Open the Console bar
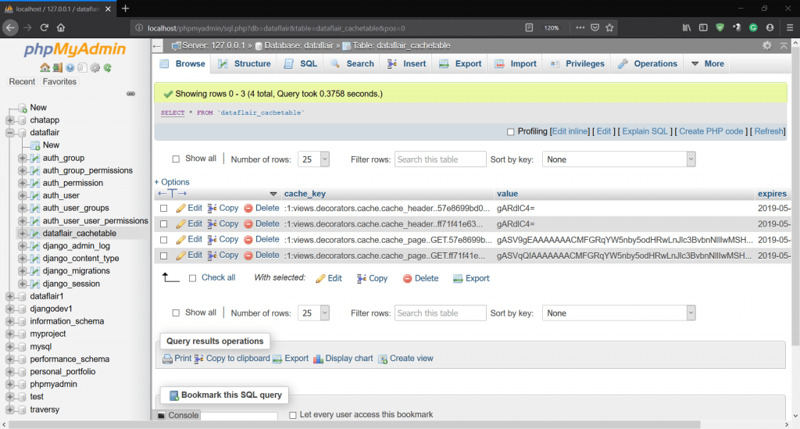The image size is (800, 429). click(178, 415)
